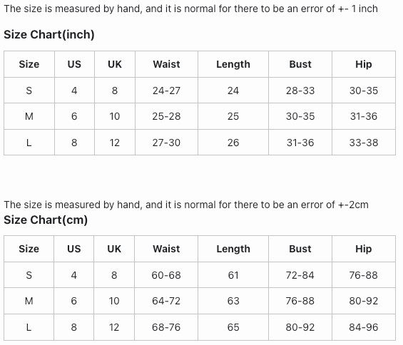Screen dimensions: 403x345
Task: Click the Bust header in inch table
Action: click(300, 64)
